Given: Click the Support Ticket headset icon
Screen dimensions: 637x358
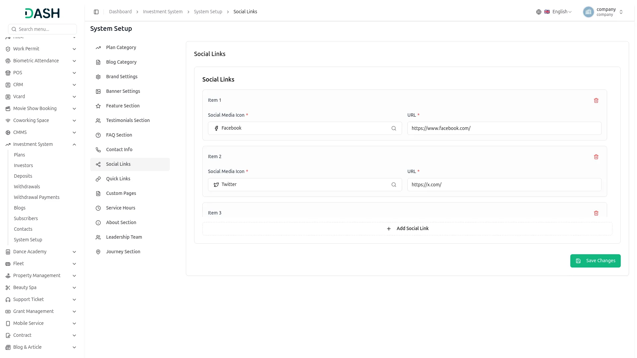Looking at the screenshot, I should 8,300.
